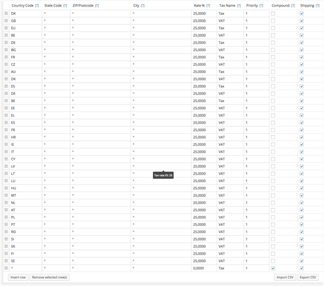Click the Tax Name help icon
This screenshot has height=286, width=324.
coord(238,5)
